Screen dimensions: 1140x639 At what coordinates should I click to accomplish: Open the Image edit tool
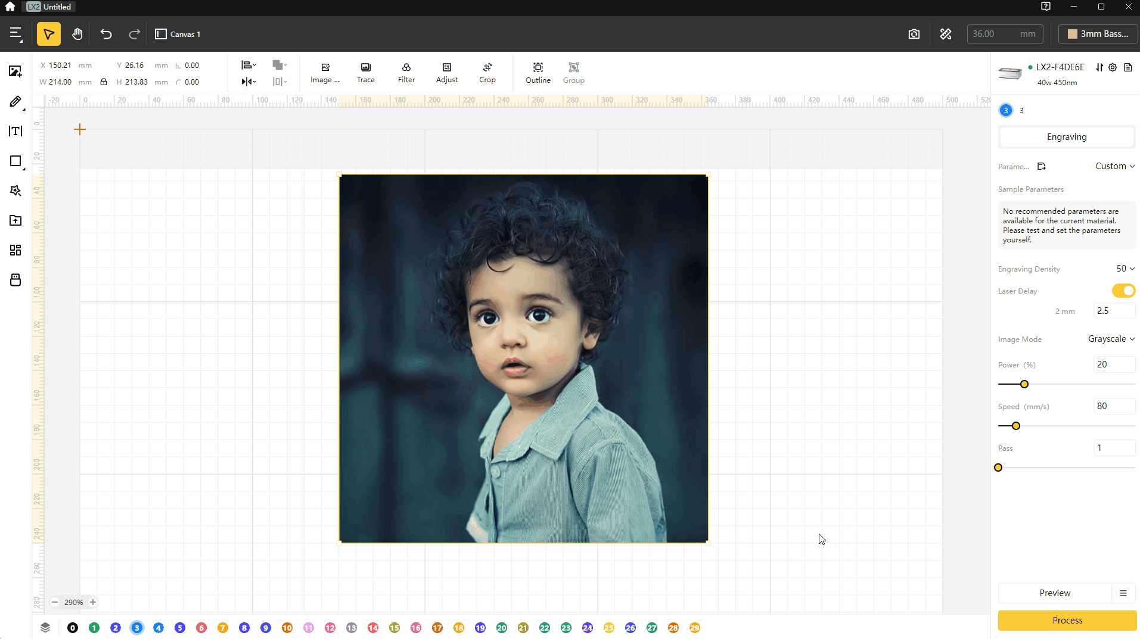pyautogui.click(x=325, y=73)
